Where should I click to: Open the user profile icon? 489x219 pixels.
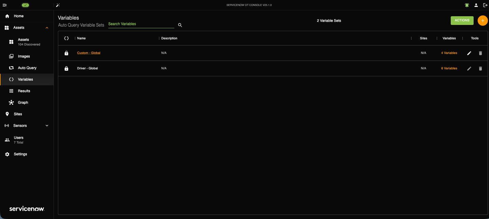(476, 5)
